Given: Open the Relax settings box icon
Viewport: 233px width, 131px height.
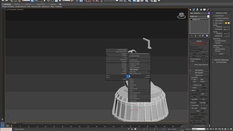Looking at the screenshot, I should [x=202, y=111].
